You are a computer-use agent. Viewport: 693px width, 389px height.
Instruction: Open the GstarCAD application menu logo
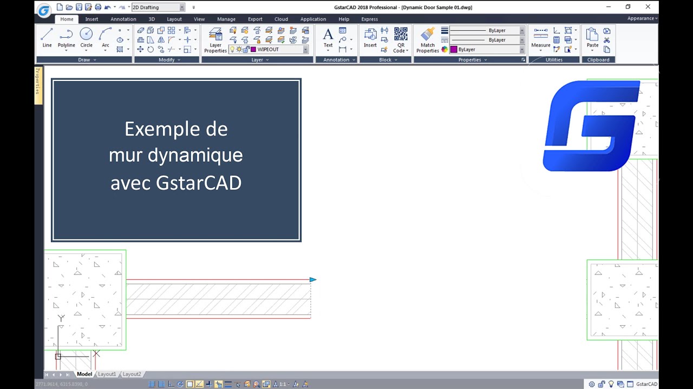point(44,10)
